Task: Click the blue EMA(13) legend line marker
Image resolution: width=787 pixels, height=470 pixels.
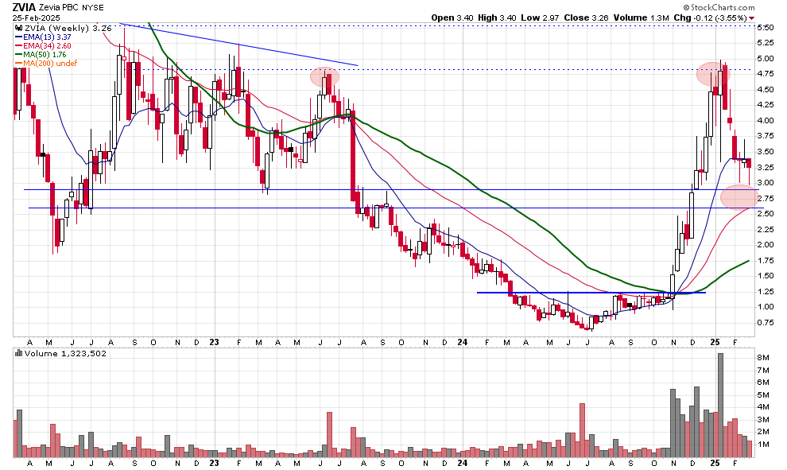Action: [x=19, y=37]
